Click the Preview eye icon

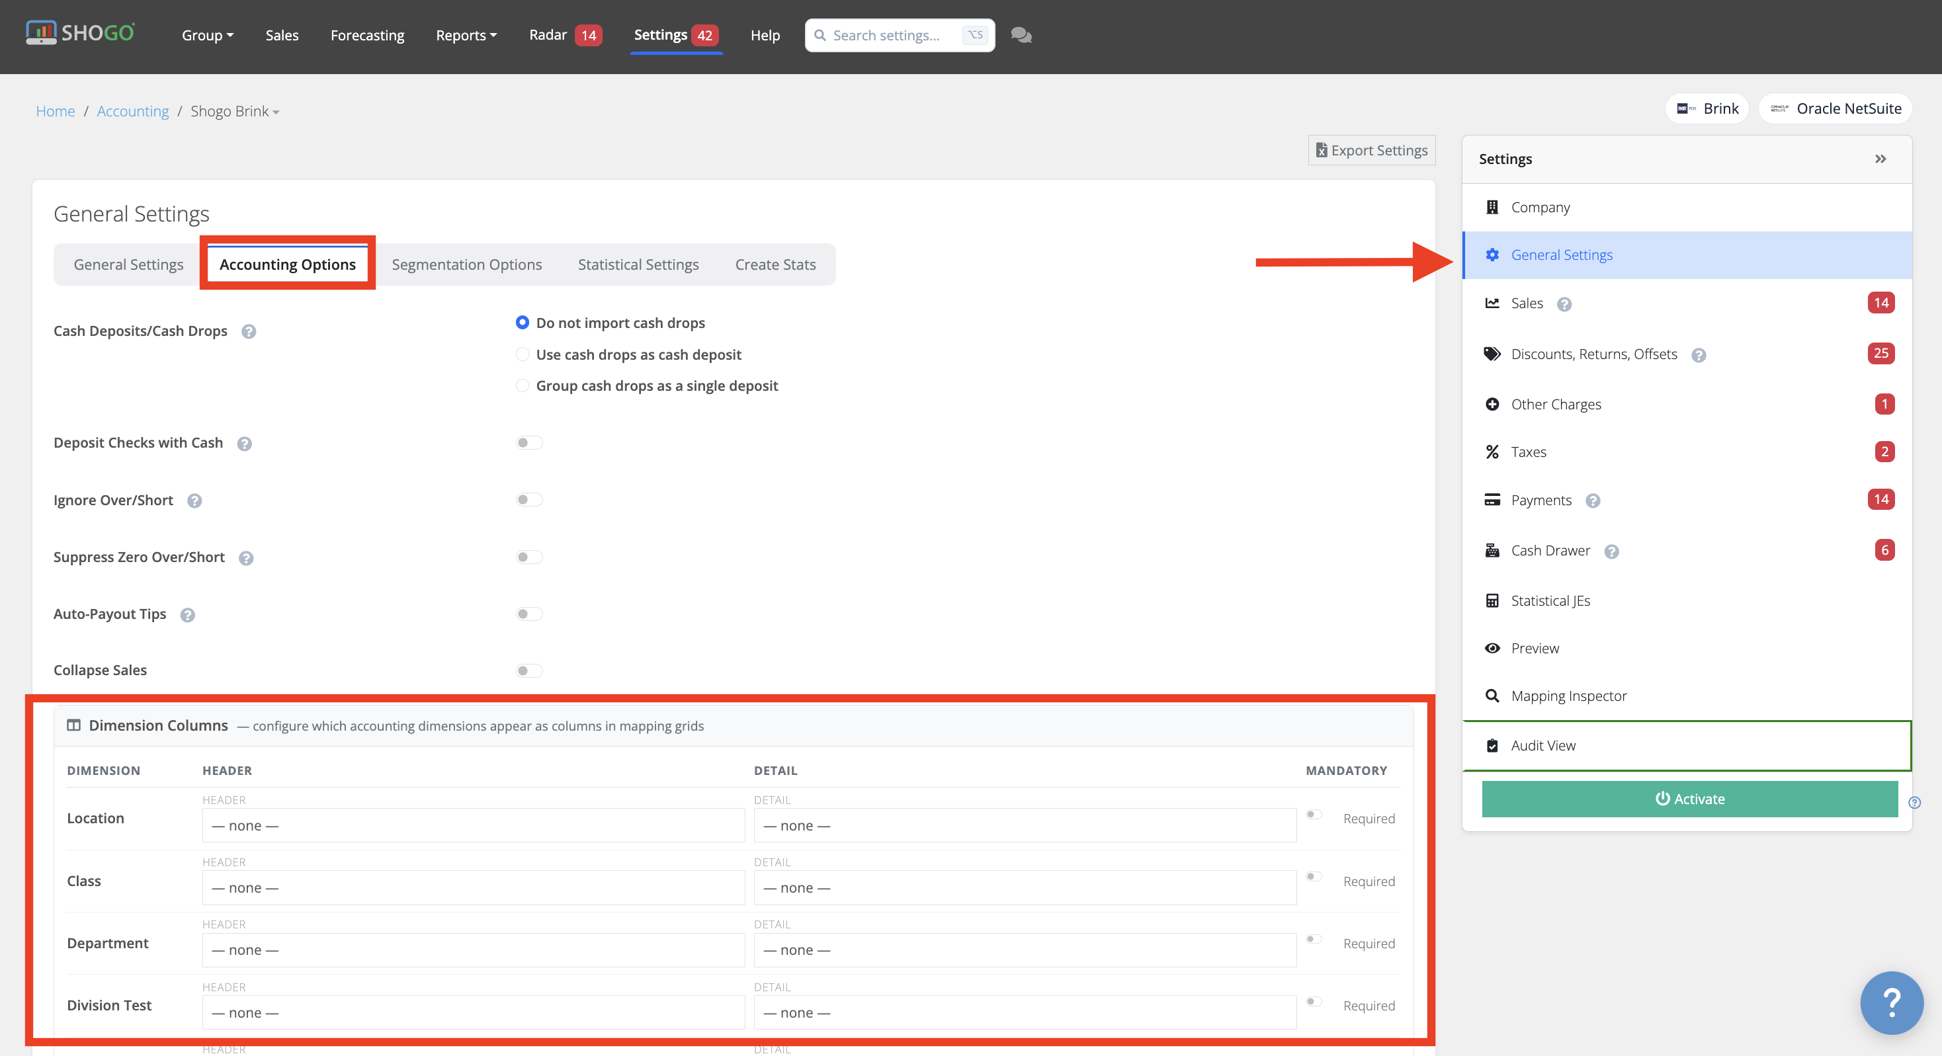click(1492, 648)
